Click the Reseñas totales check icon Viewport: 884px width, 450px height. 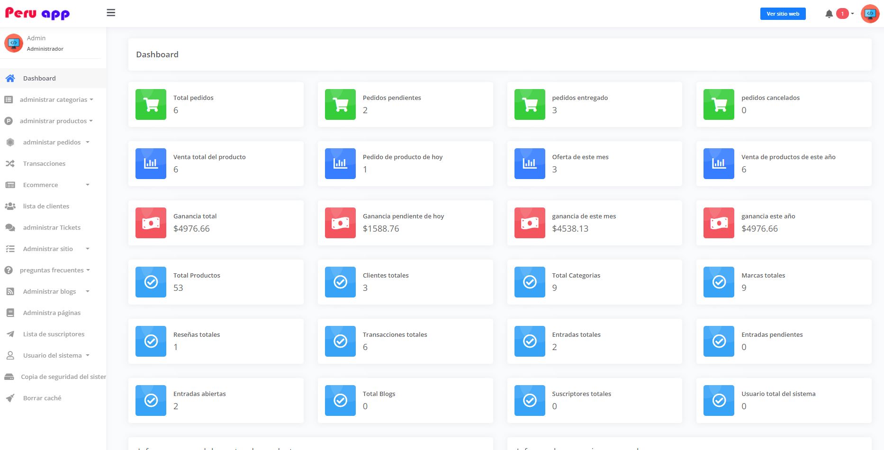coord(151,341)
